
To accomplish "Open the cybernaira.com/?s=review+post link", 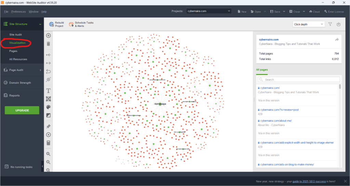I will pyautogui.click(x=280, y=110).
